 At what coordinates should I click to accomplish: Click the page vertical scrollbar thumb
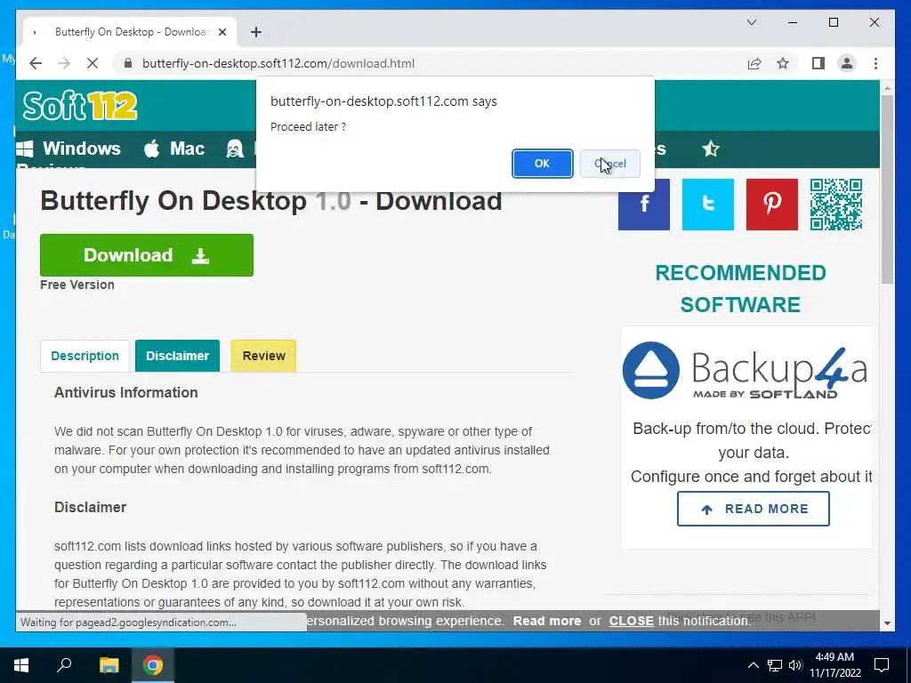[887, 189]
